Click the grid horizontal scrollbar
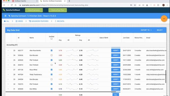The image size is (170, 96). 61,92
